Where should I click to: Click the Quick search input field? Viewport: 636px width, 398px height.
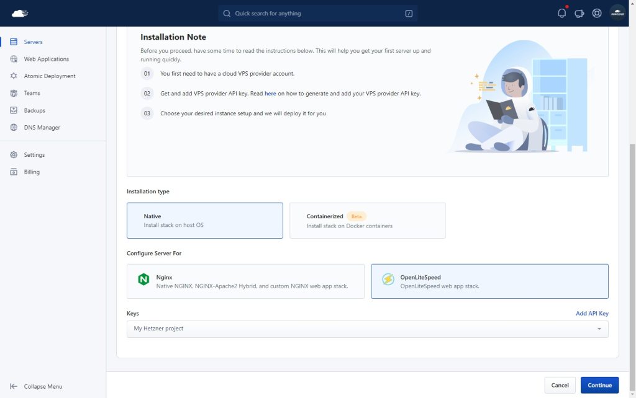(x=317, y=14)
